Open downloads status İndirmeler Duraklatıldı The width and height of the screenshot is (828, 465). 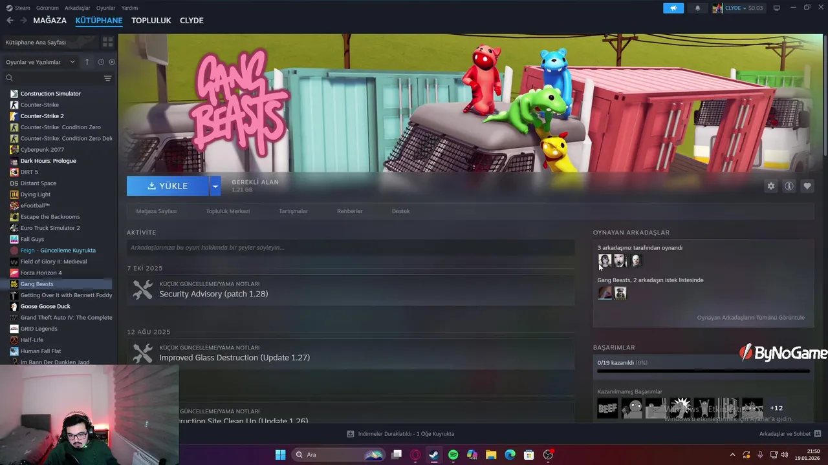point(401,434)
